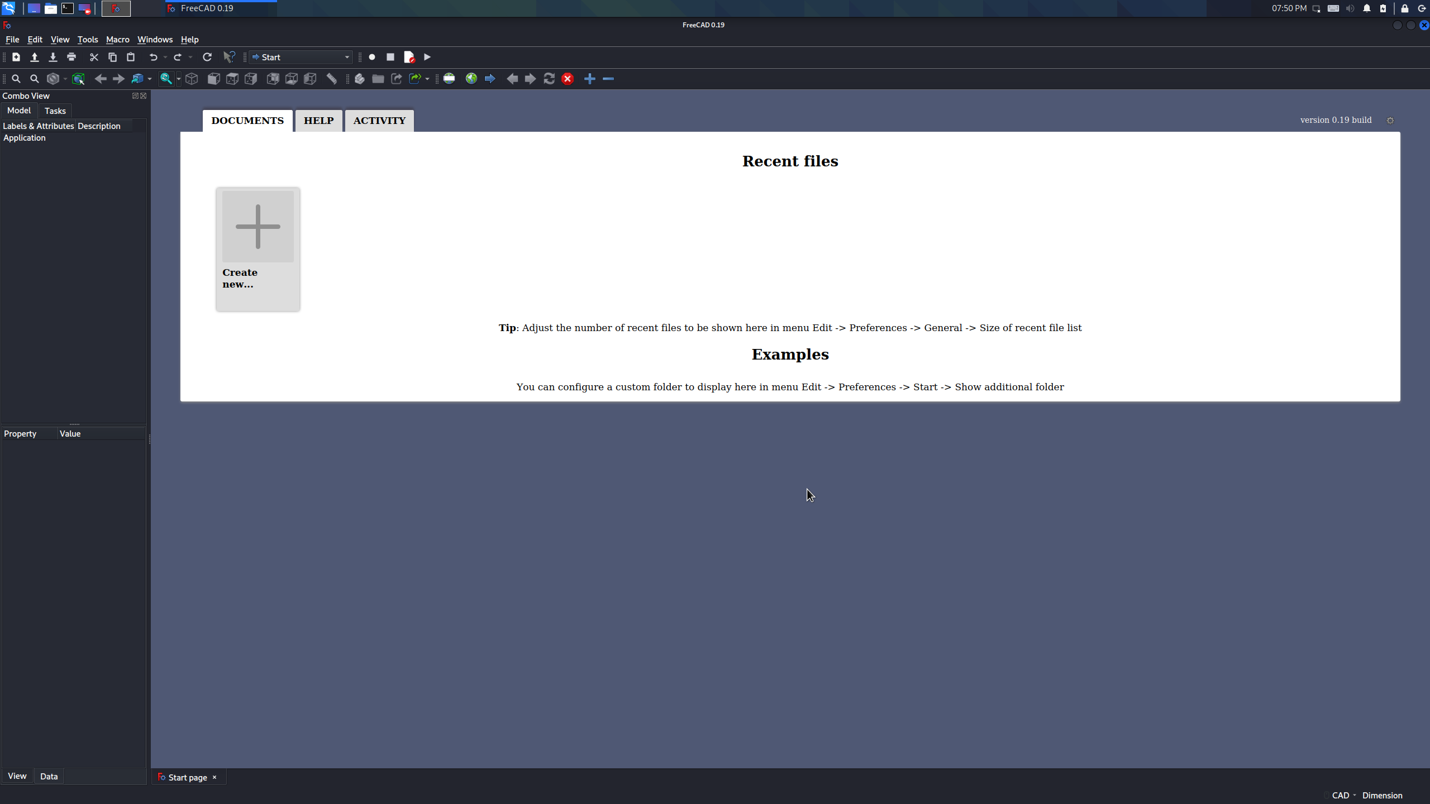1430x804 pixels.
Task: Expand the undo history dropdown arrow
Action: [x=165, y=57]
